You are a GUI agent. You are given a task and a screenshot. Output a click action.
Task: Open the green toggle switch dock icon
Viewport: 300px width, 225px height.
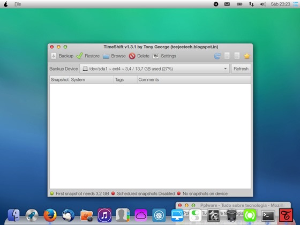(195, 215)
